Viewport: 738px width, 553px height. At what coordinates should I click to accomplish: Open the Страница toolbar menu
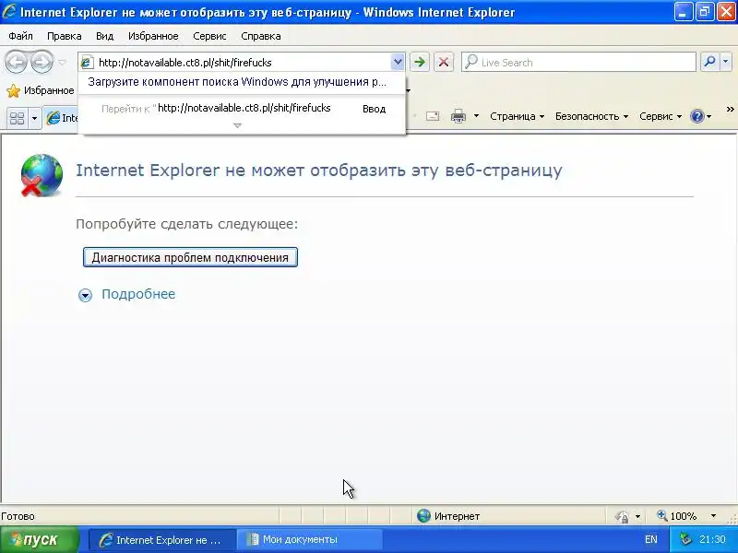[x=517, y=116]
